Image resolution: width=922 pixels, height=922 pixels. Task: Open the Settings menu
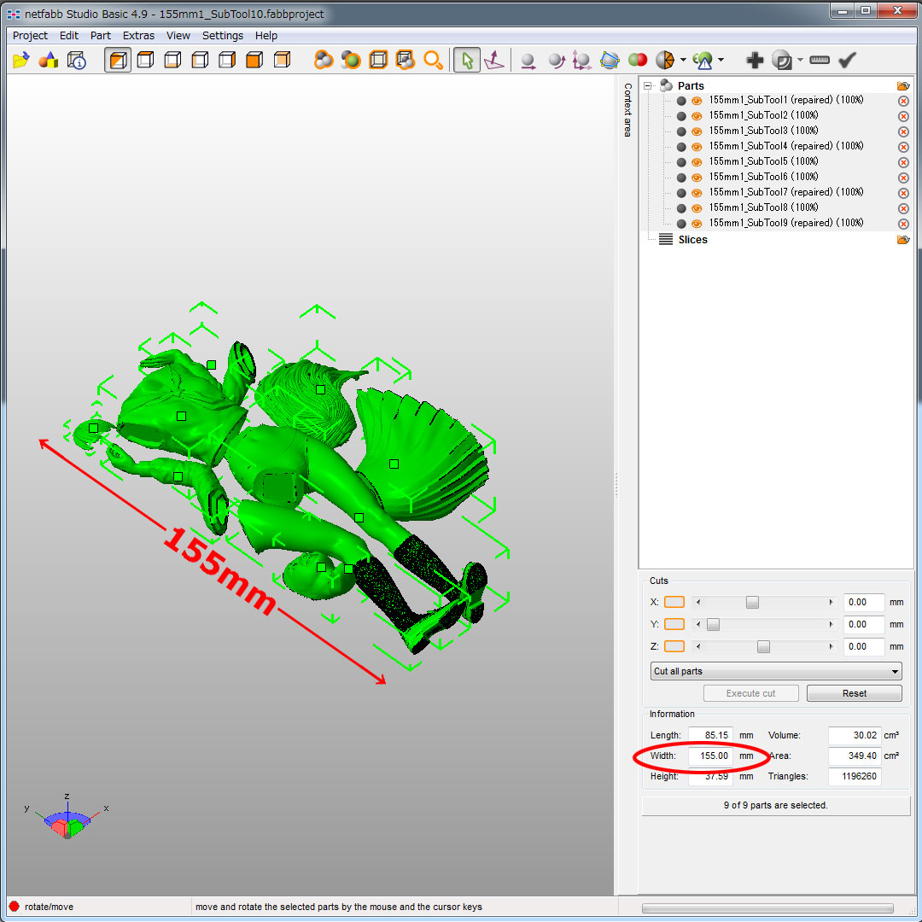pyautogui.click(x=222, y=35)
